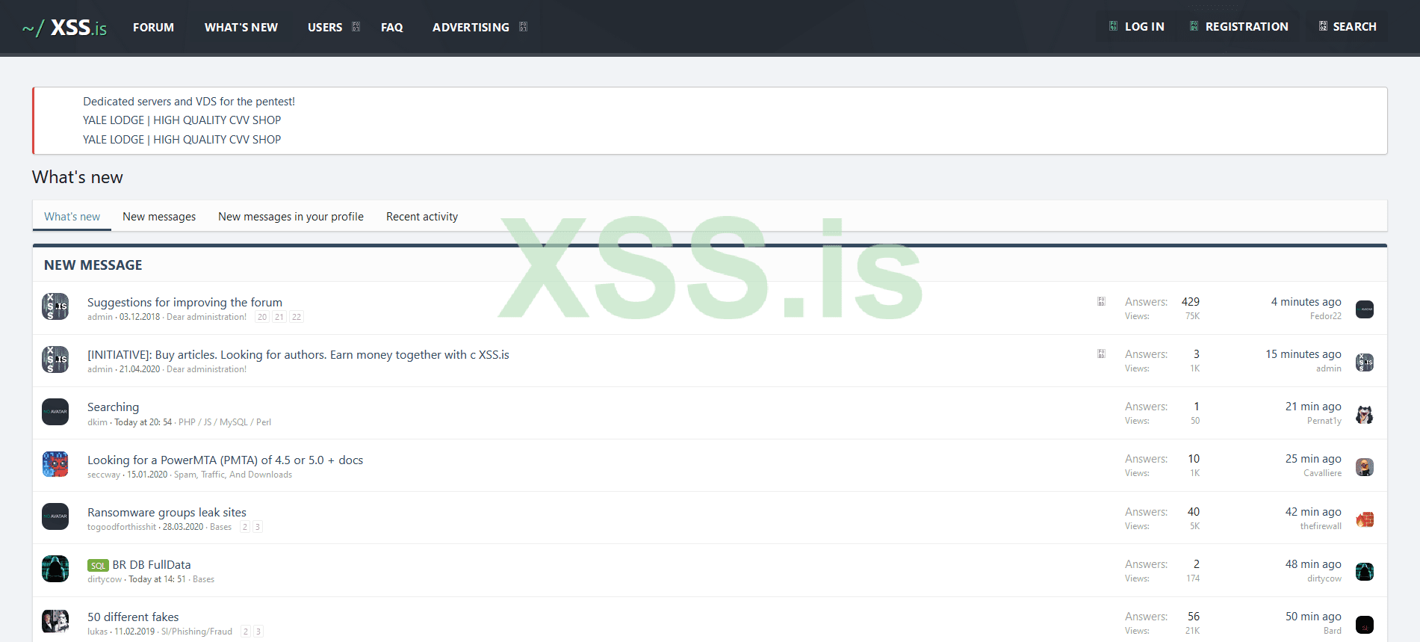Screen dimensions: 1420x642
Task: Open dirtycow's last-poster avatar on BR DB row
Action: [1365, 572]
